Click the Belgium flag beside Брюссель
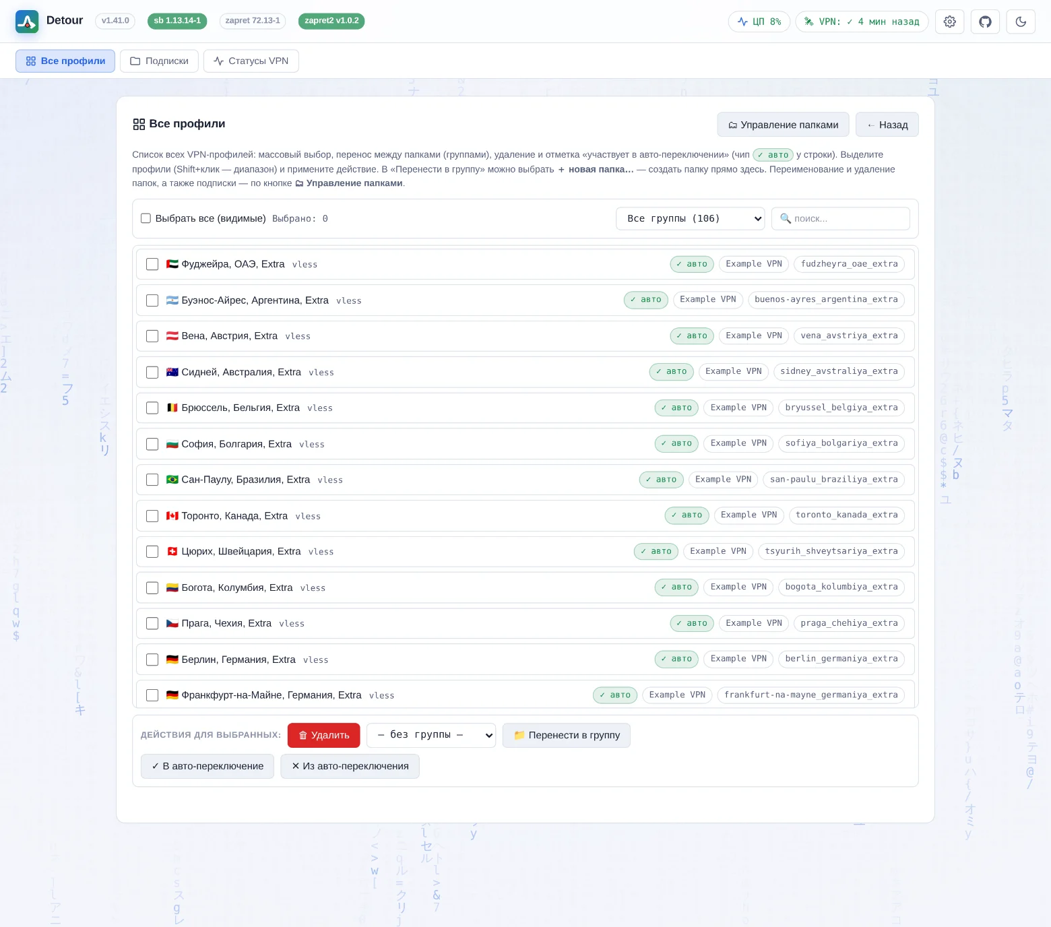Image resolution: width=1051 pixels, height=927 pixels. tap(172, 408)
